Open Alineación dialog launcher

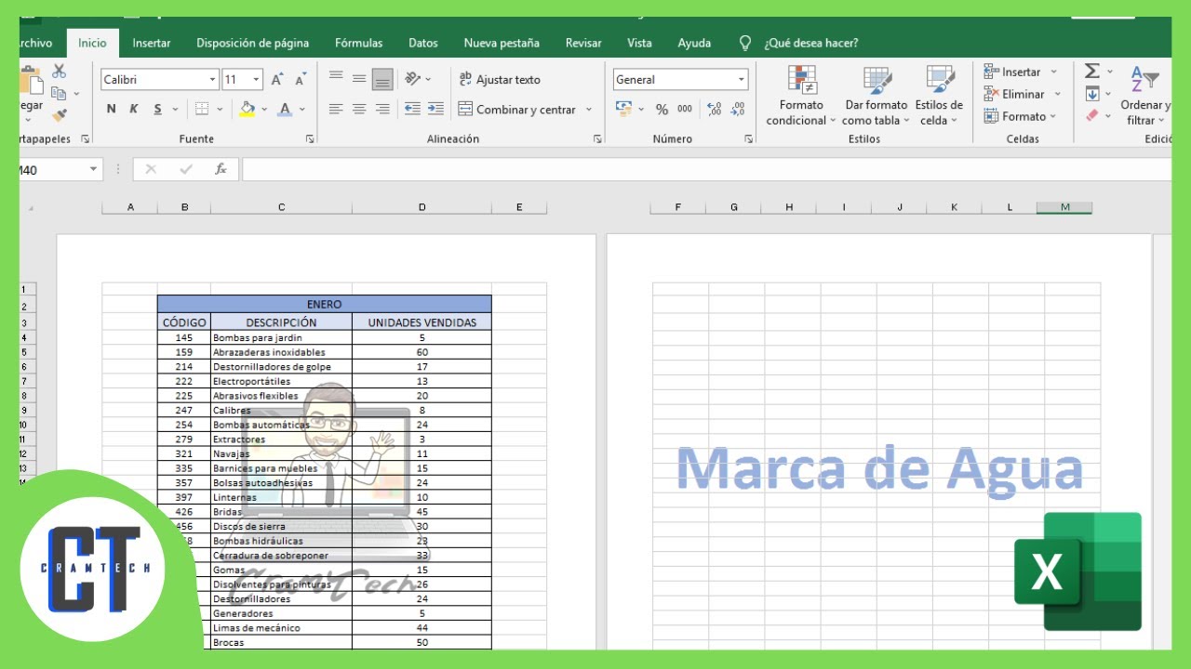tap(597, 139)
